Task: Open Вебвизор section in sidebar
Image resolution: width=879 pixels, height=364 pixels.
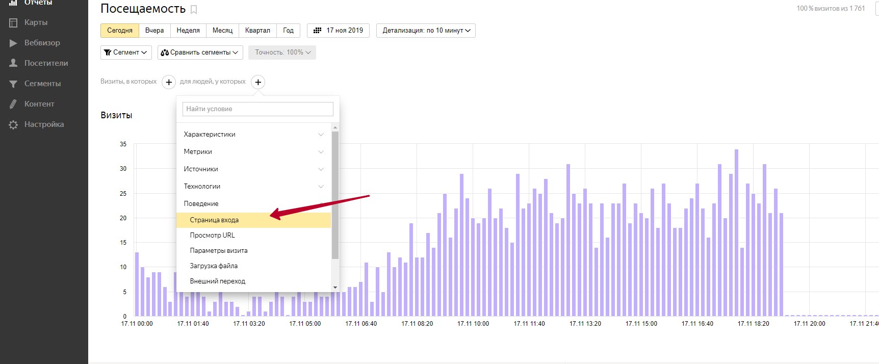Action: [x=42, y=43]
